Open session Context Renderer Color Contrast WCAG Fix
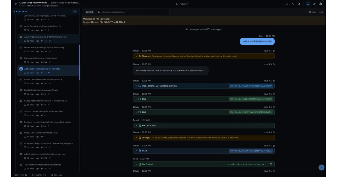Viewport: 337px width, 177px height. [48, 81]
